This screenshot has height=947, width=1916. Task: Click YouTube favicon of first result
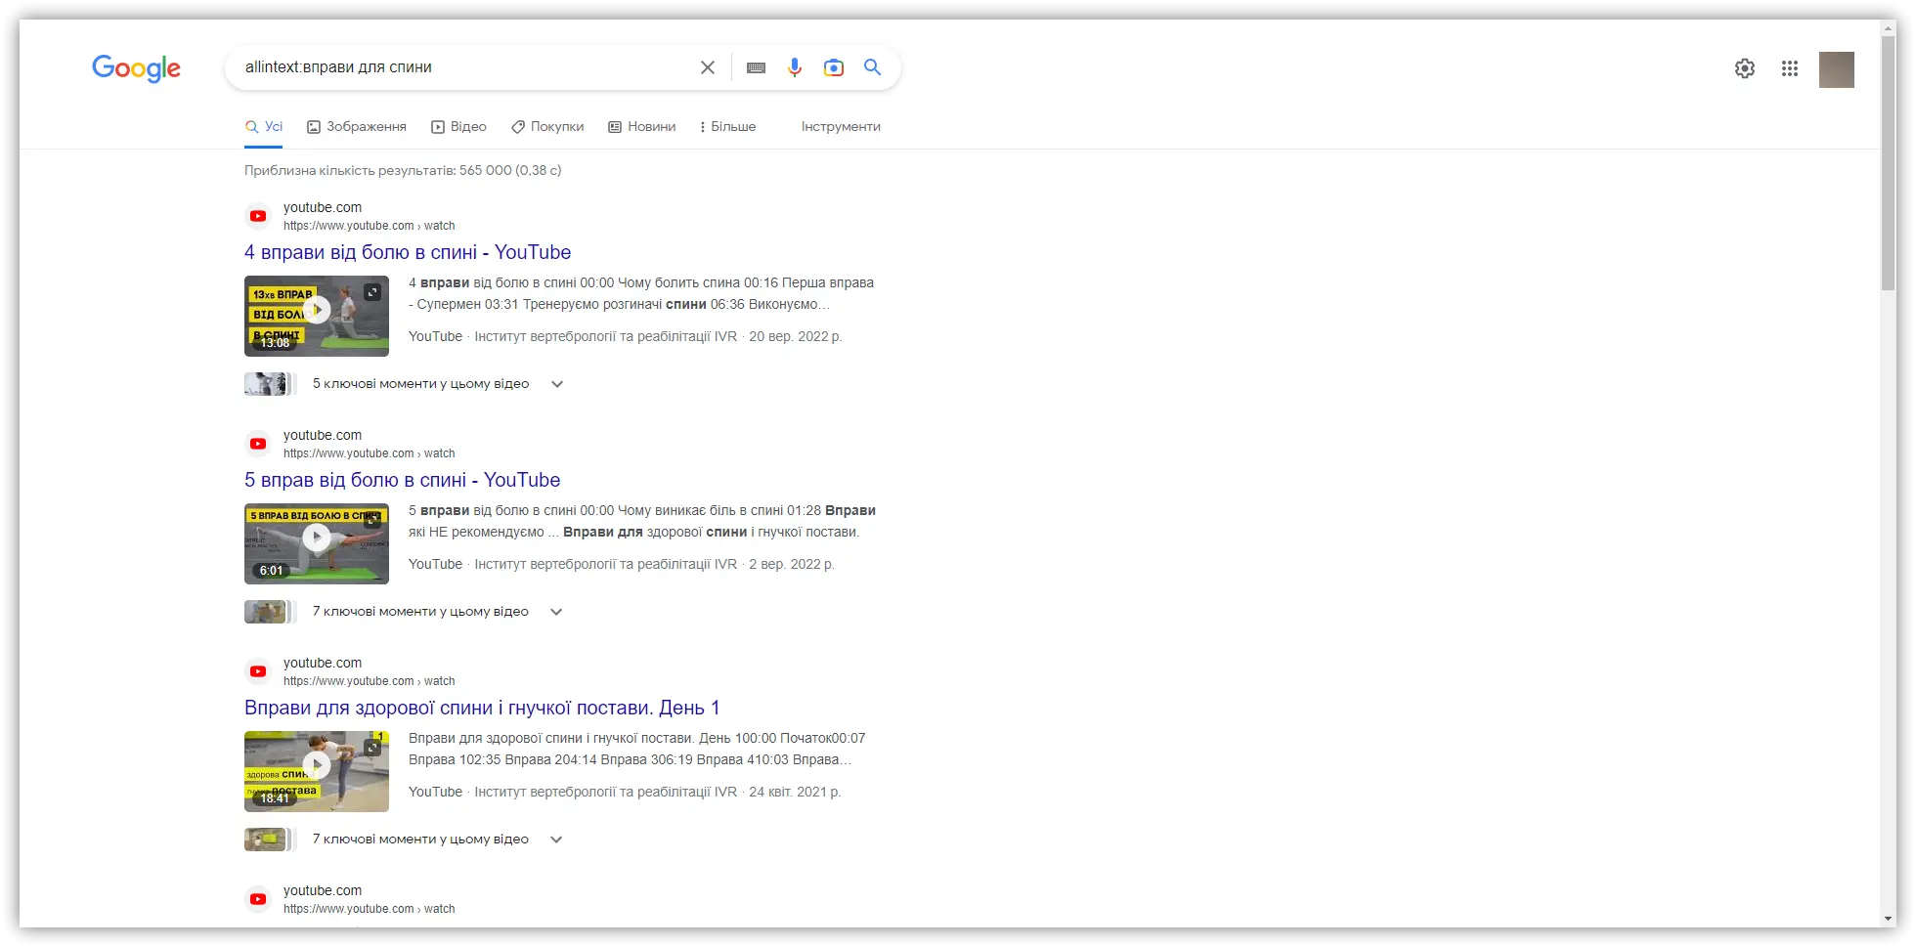coord(258,216)
